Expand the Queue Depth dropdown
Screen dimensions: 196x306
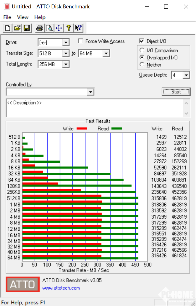click(186, 75)
